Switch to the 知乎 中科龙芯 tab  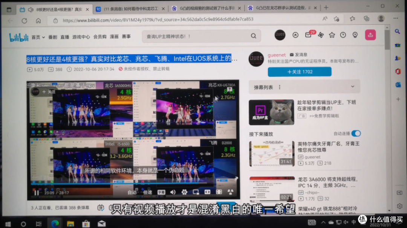point(130,9)
